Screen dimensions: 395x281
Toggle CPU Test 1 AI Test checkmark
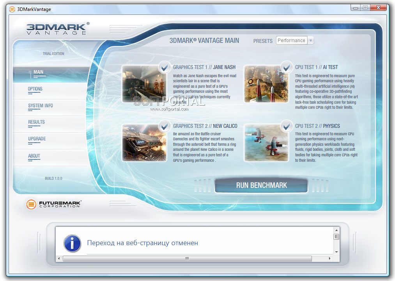(287, 67)
